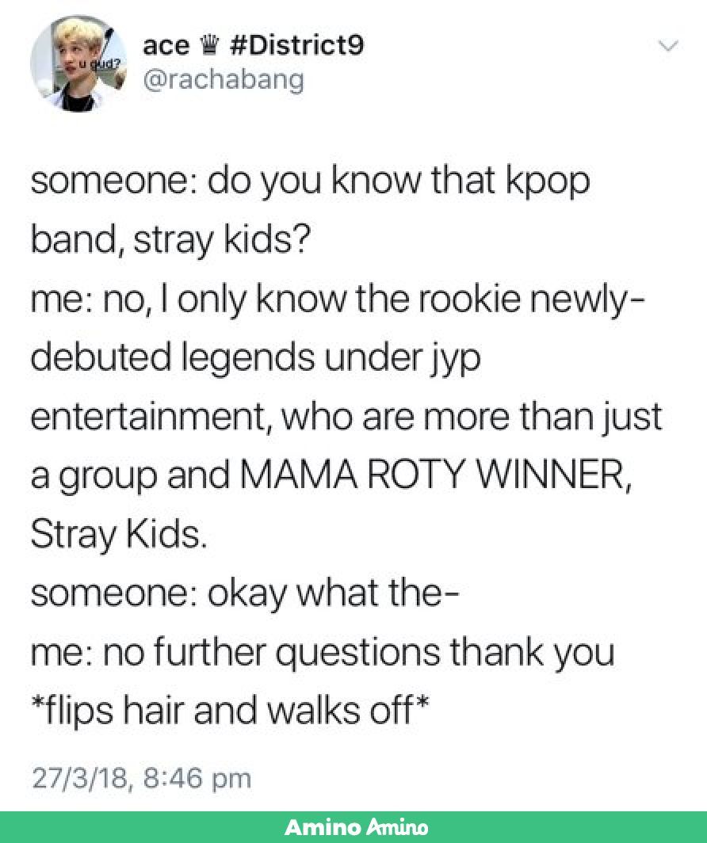Click "*flips hair and walks off*" text

click(230, 710)
